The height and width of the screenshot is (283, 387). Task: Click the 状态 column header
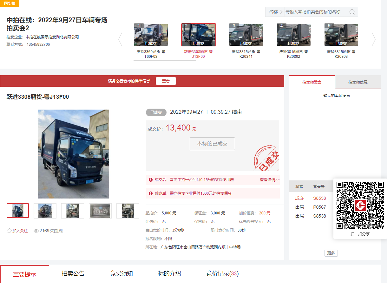tap(299, 187)
